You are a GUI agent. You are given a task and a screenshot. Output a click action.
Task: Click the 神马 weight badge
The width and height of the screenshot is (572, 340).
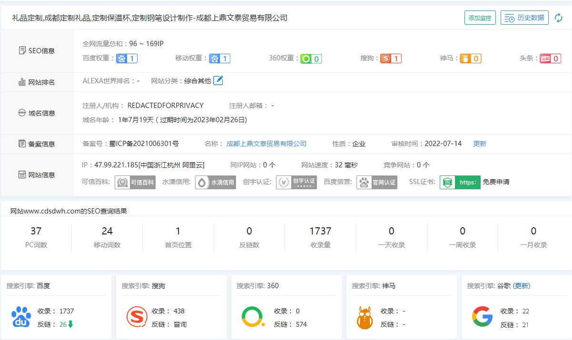(470, 58)
